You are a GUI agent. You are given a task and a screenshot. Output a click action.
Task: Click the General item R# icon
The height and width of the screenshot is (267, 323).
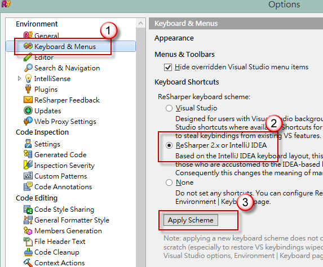28,35
